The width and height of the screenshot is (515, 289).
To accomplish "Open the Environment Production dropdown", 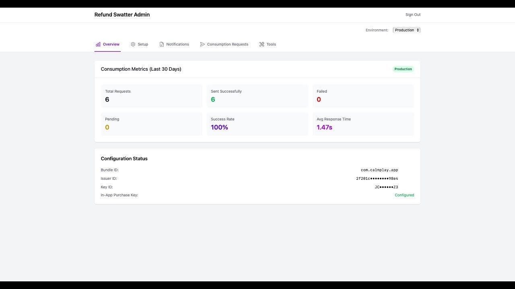I will [406, 30].
